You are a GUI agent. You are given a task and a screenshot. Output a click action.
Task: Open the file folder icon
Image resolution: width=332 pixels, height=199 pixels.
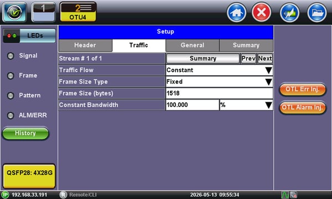pyautogui.click(x=317, y=13)
